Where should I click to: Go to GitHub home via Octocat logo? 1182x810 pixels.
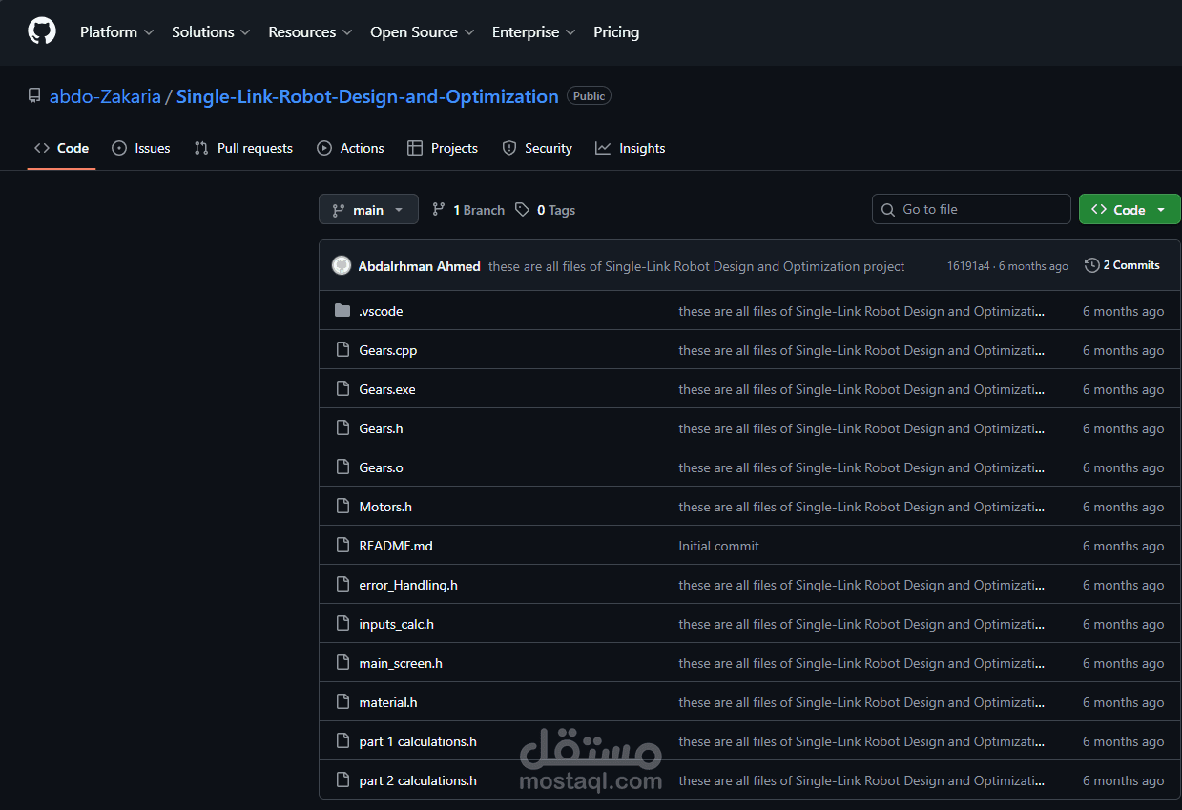click(42, 31)
